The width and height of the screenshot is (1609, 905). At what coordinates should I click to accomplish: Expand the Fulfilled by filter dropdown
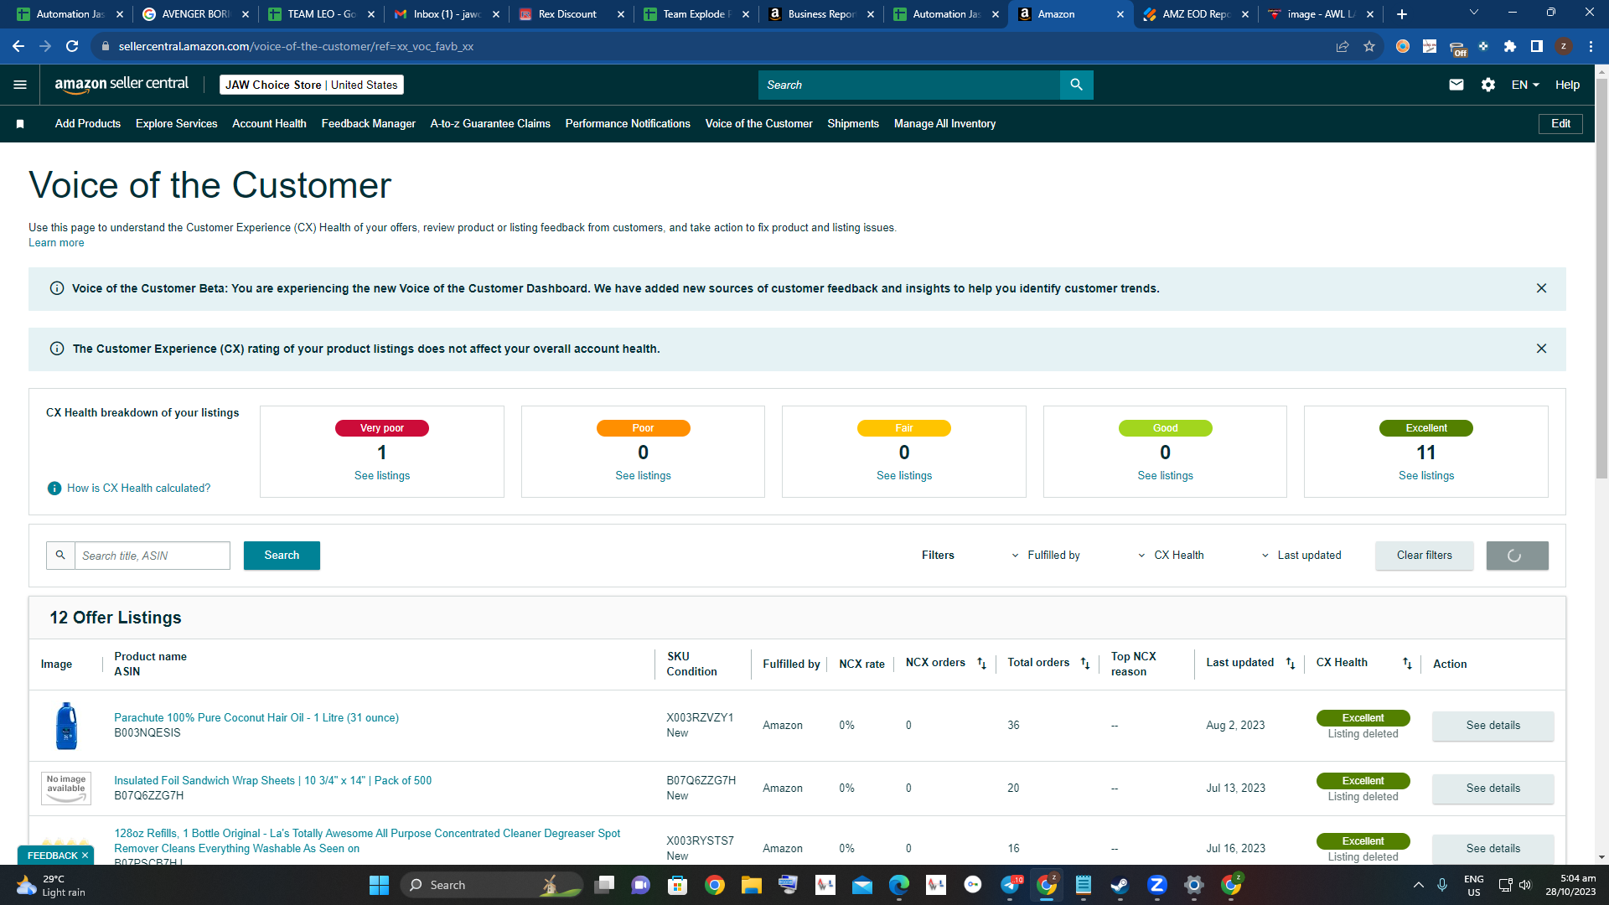click(1045, 556)
